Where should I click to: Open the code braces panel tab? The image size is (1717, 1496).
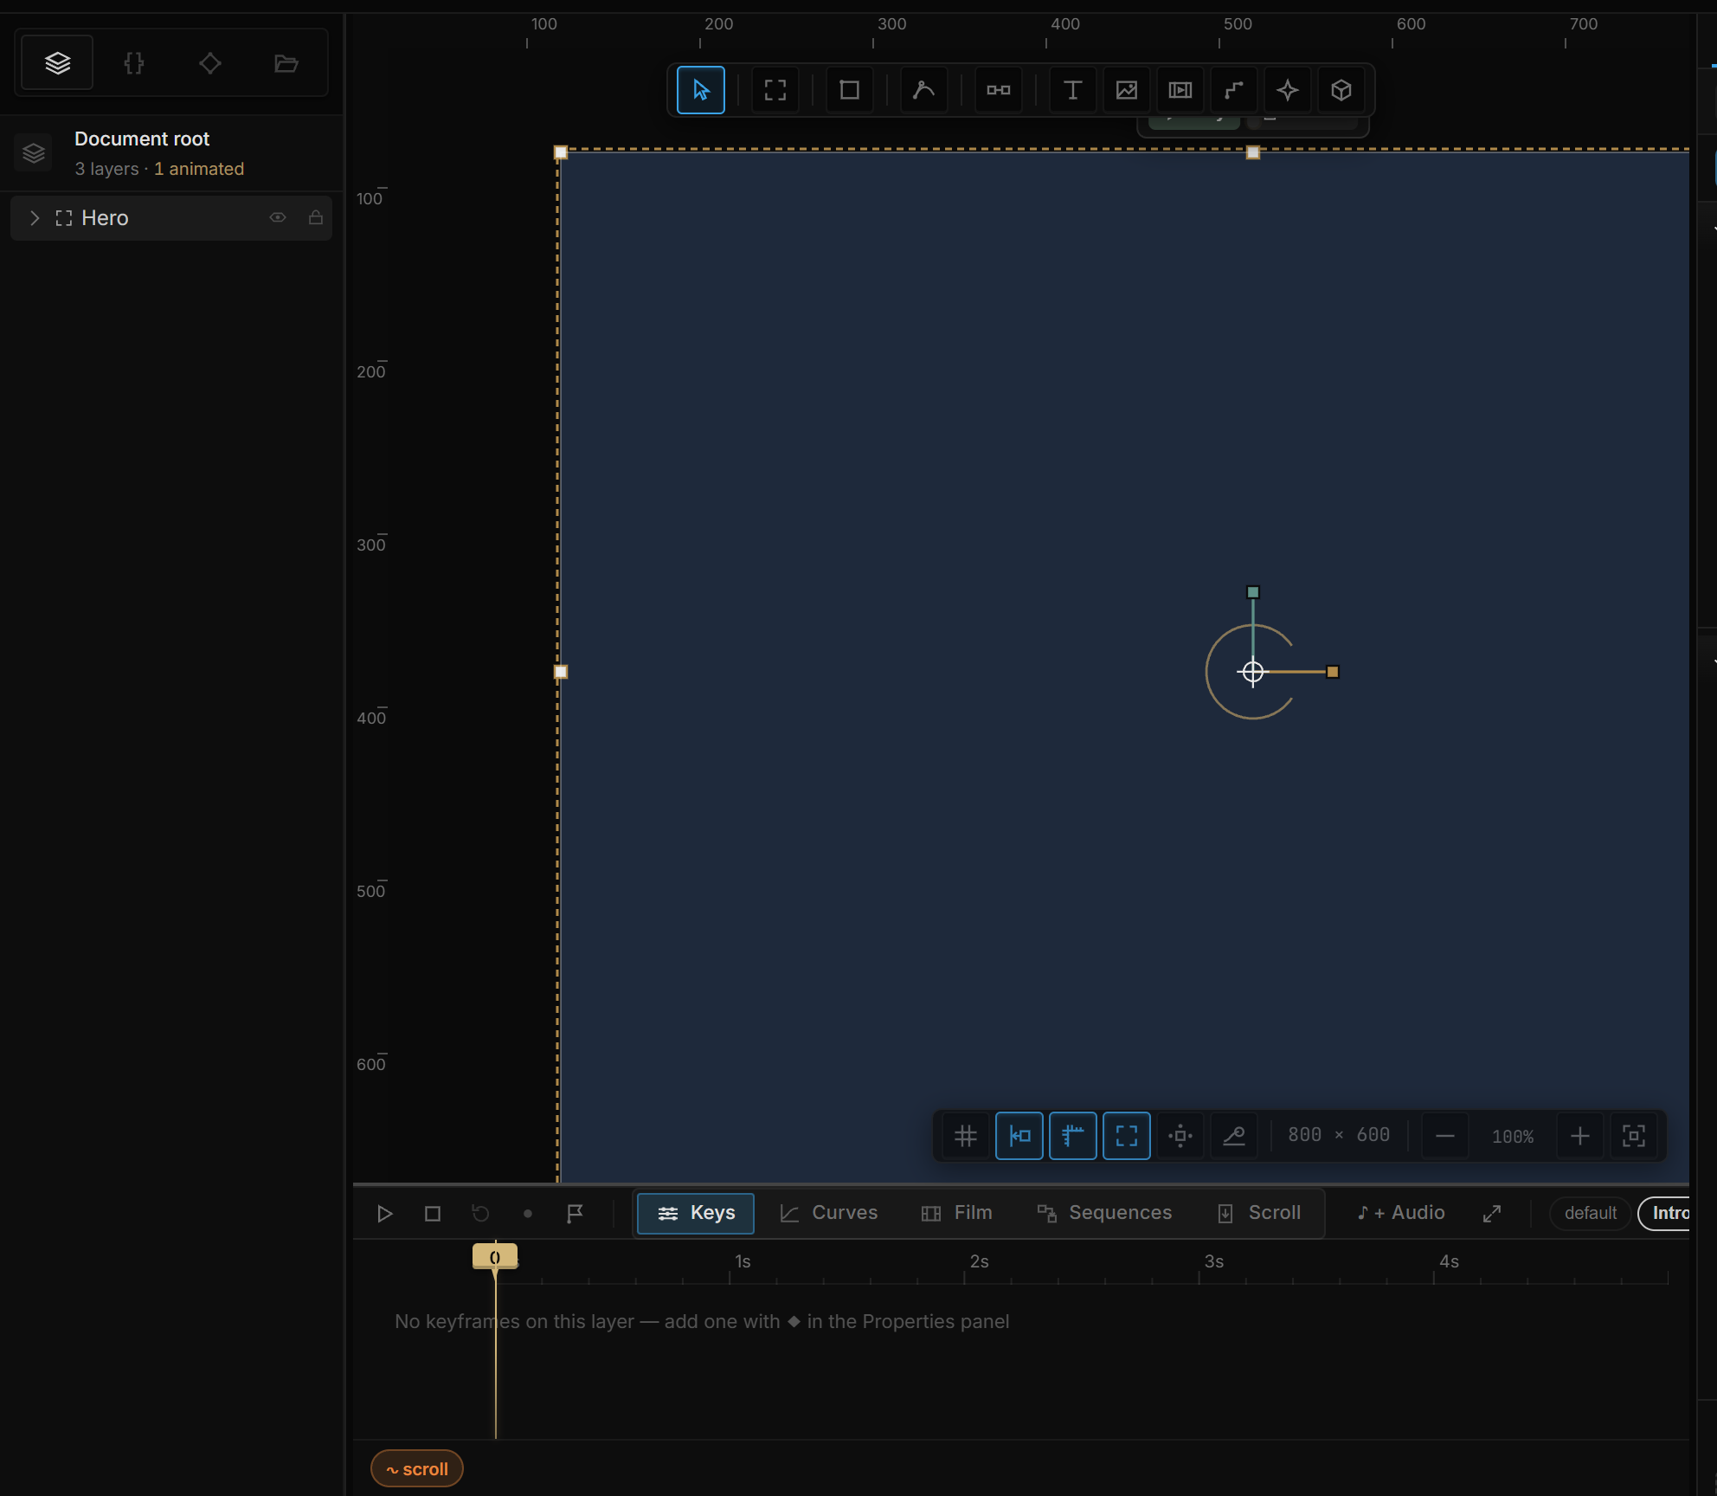pos(133,62)
